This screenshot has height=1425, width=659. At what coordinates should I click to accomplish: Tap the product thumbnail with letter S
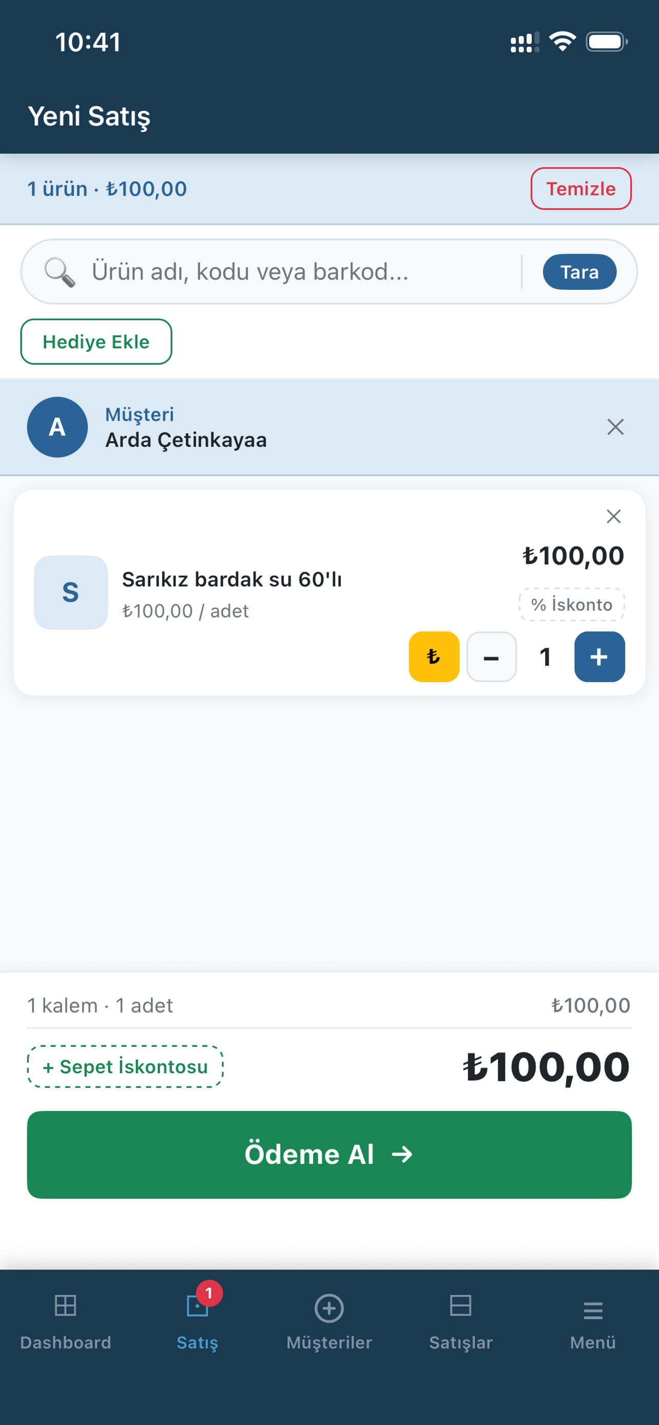pyautogui.click(x=70, y=592)
